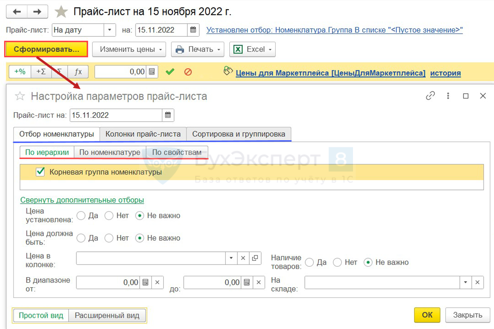Select 'Нет' for 'Наличие товаров'

(x=338, y=262)
